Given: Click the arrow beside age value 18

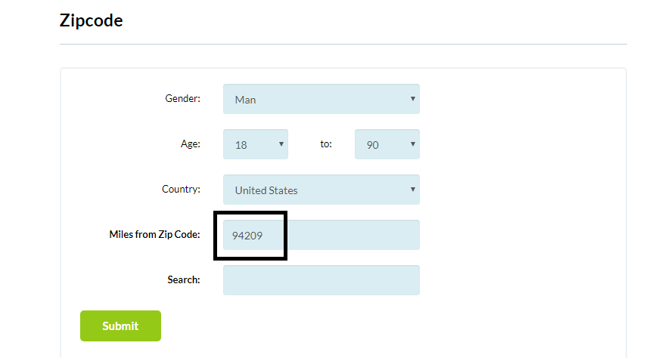Looking at the screenshot, I should [x=281, y=144].
